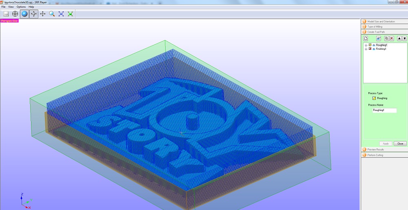Move process up with black arrow
Viewport: 408px width, 210px height.
(x=399, y=38)
